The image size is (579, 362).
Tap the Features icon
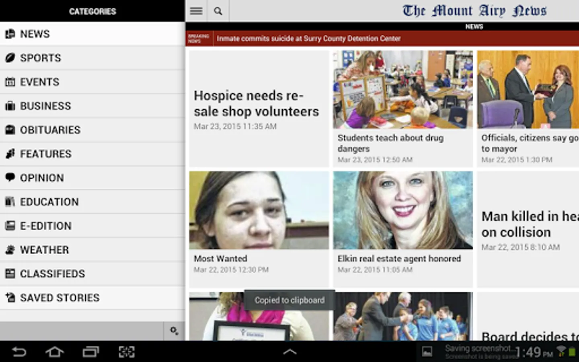tap(10, 154)
